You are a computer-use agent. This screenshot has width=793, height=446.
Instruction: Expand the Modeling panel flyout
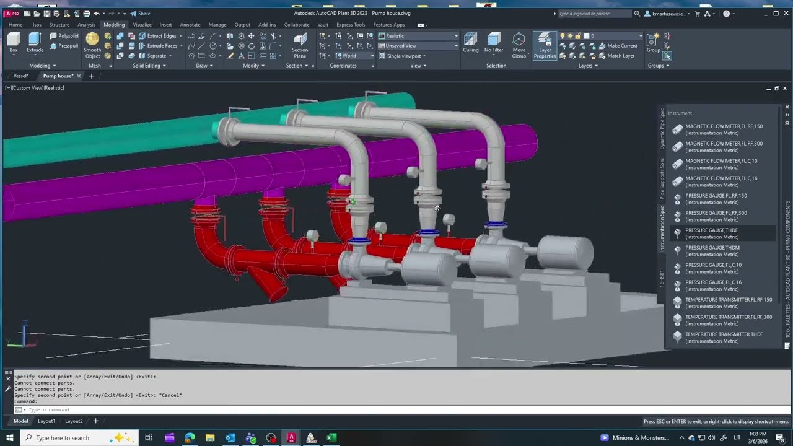(x=42, y=66)
